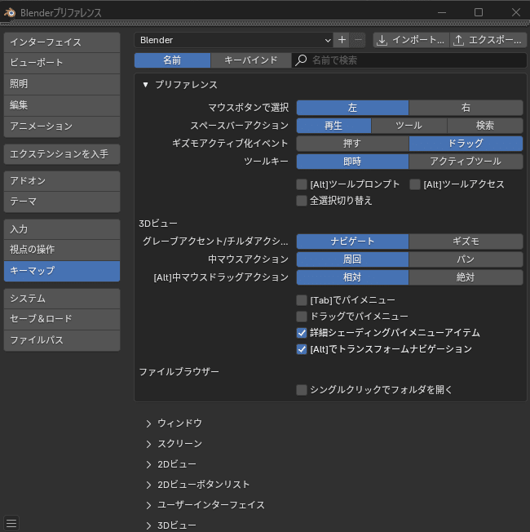Expand the スクリーン keymap section

click(x=149, y=444)
